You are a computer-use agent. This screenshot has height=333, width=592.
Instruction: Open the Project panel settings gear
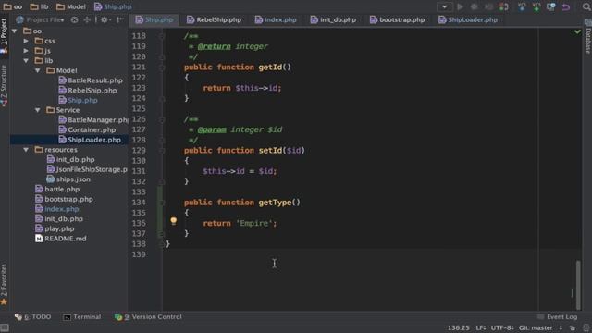pyautogui.click(x=105, y=19)
